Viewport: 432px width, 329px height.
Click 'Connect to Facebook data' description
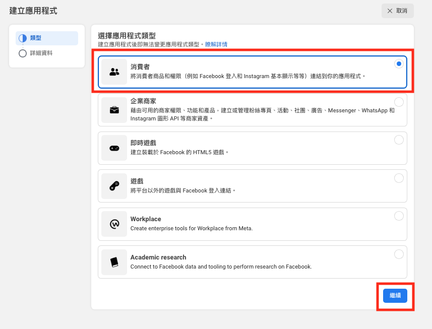[221, 267]
